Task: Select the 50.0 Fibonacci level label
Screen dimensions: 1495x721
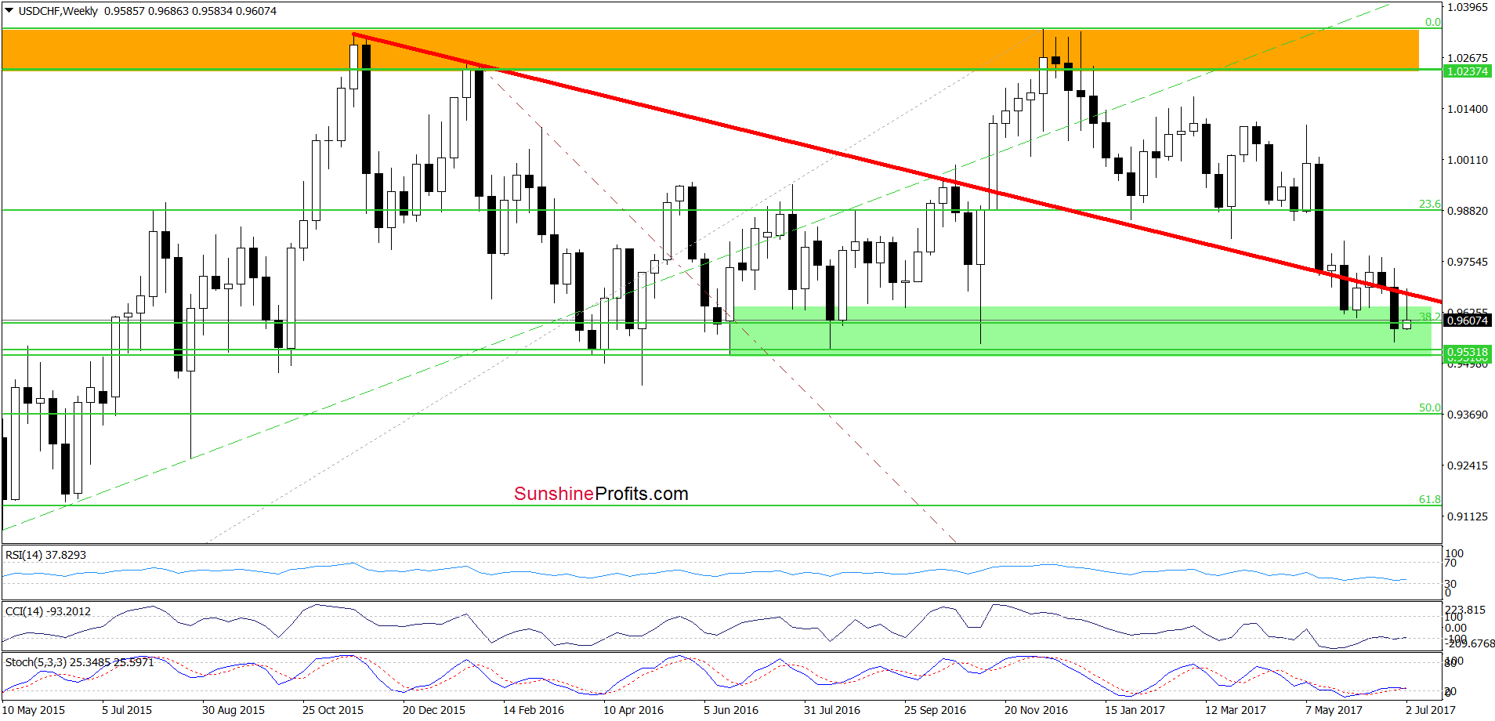Action: [x=1429, y=408]
